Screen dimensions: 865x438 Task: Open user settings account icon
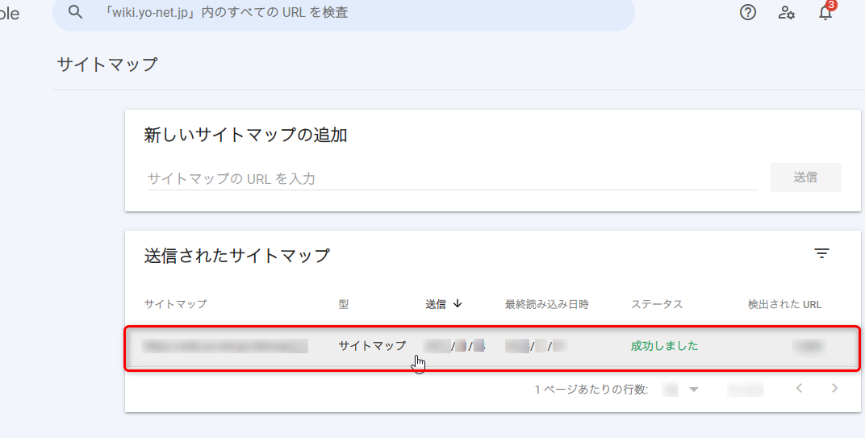786,12
